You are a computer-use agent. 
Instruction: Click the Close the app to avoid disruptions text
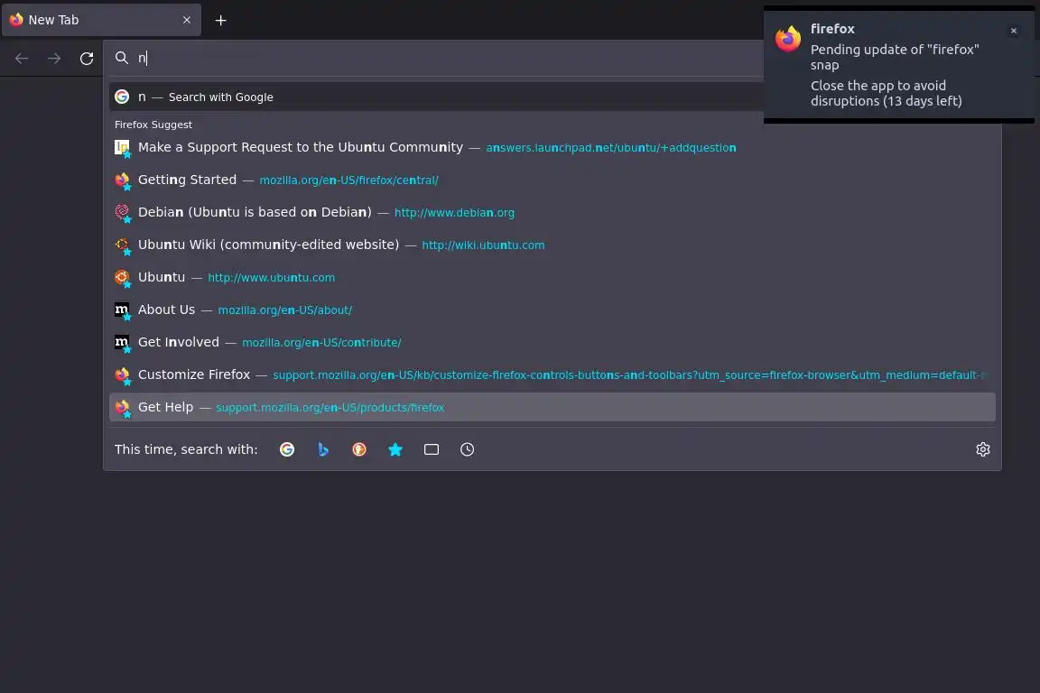pos(887,94)
